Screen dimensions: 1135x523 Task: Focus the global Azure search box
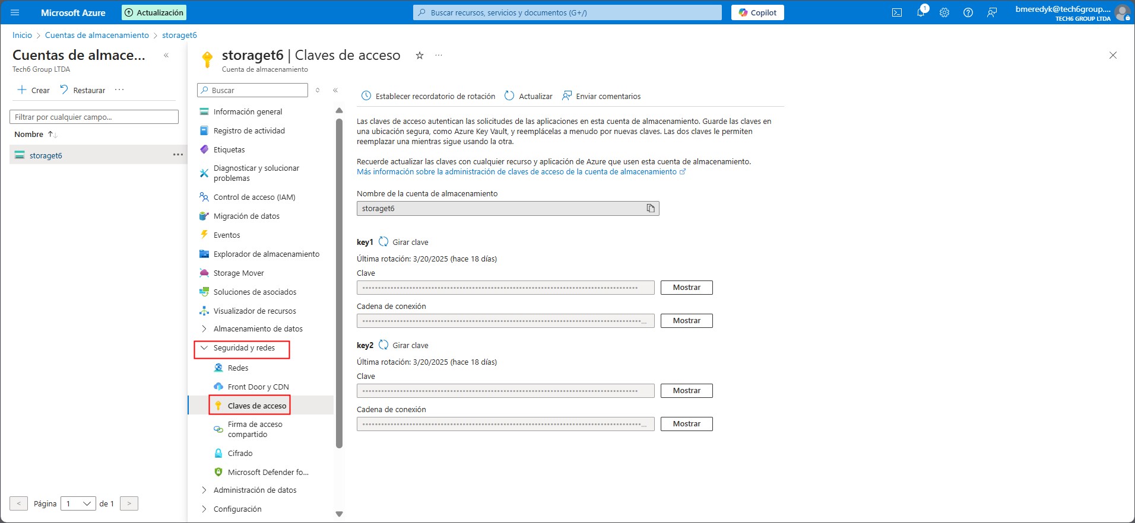tap(567, 12)
